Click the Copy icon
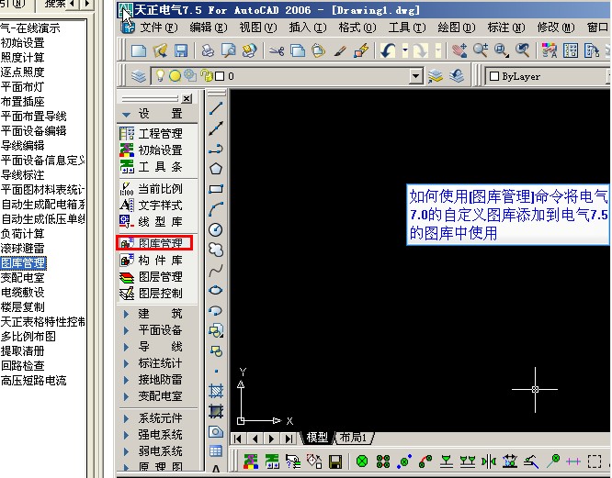This screenshot has width=612, height=478. [x=298, y=50]
